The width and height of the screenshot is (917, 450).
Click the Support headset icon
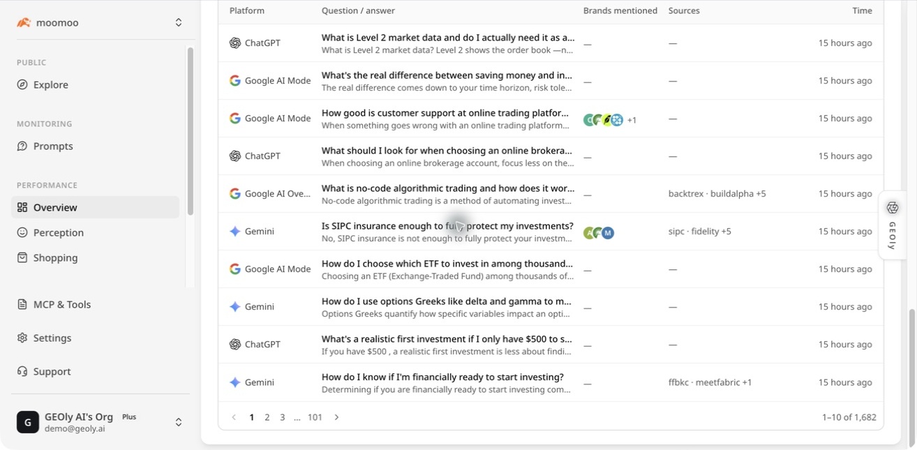click(x=22, y=371)
